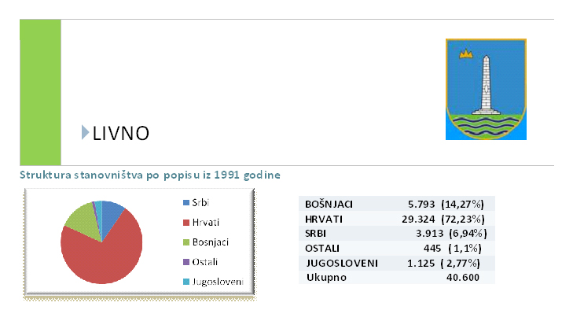Click the green vertical sidebar block
The image size is (573, 310).
coord(40,92)
